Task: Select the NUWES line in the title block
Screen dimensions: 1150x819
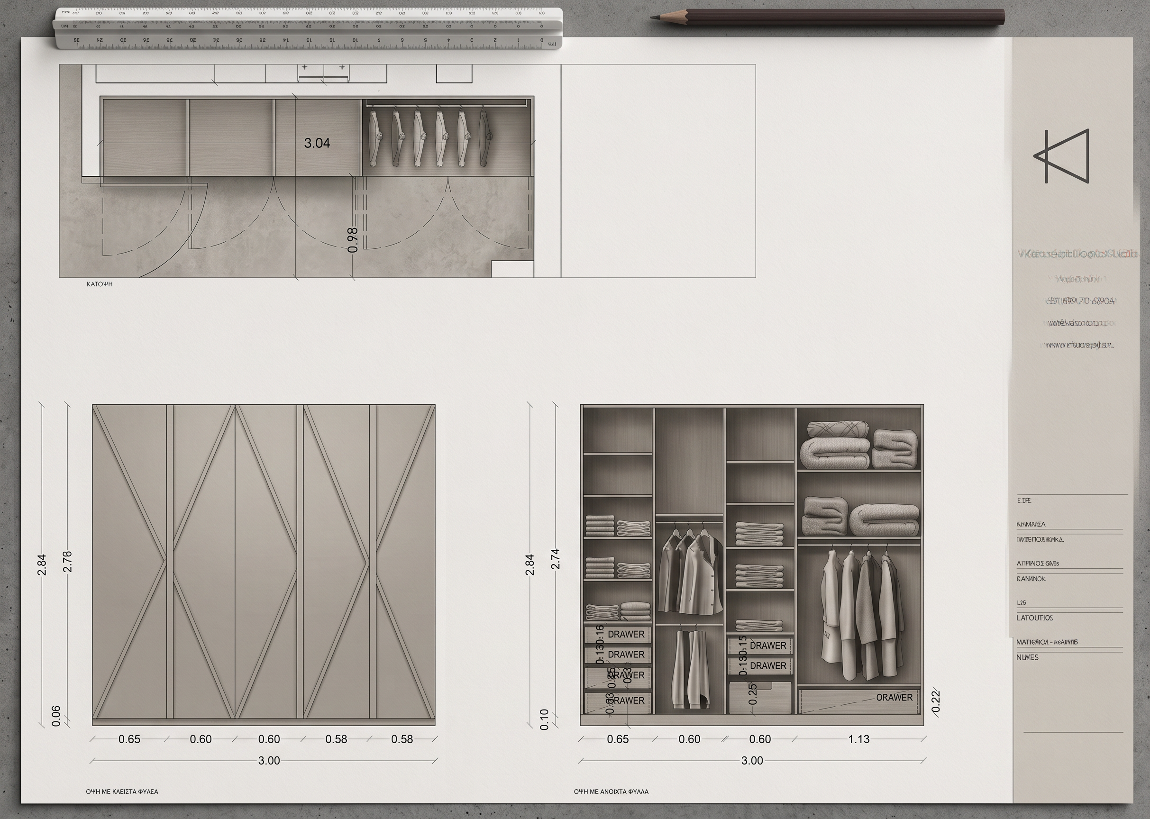Action: pos(1027,658)
